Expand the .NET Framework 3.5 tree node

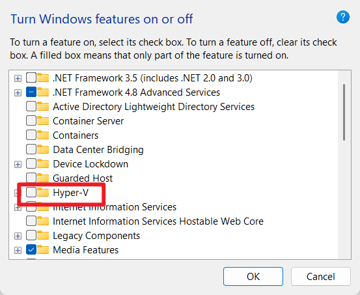[x=18, y=78]
